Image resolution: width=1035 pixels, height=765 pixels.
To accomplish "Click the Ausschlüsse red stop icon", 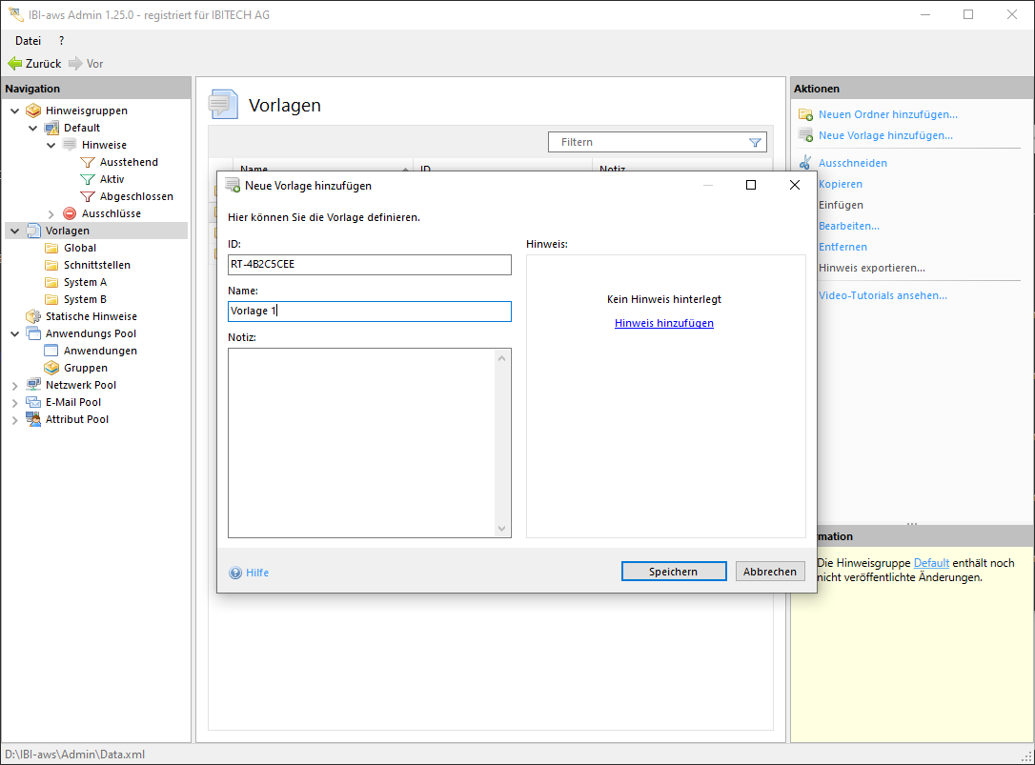I will pyautogui.click(x=70, y=213).
